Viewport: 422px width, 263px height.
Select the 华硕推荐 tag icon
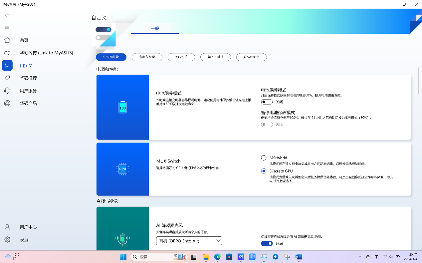click(7, 78)
